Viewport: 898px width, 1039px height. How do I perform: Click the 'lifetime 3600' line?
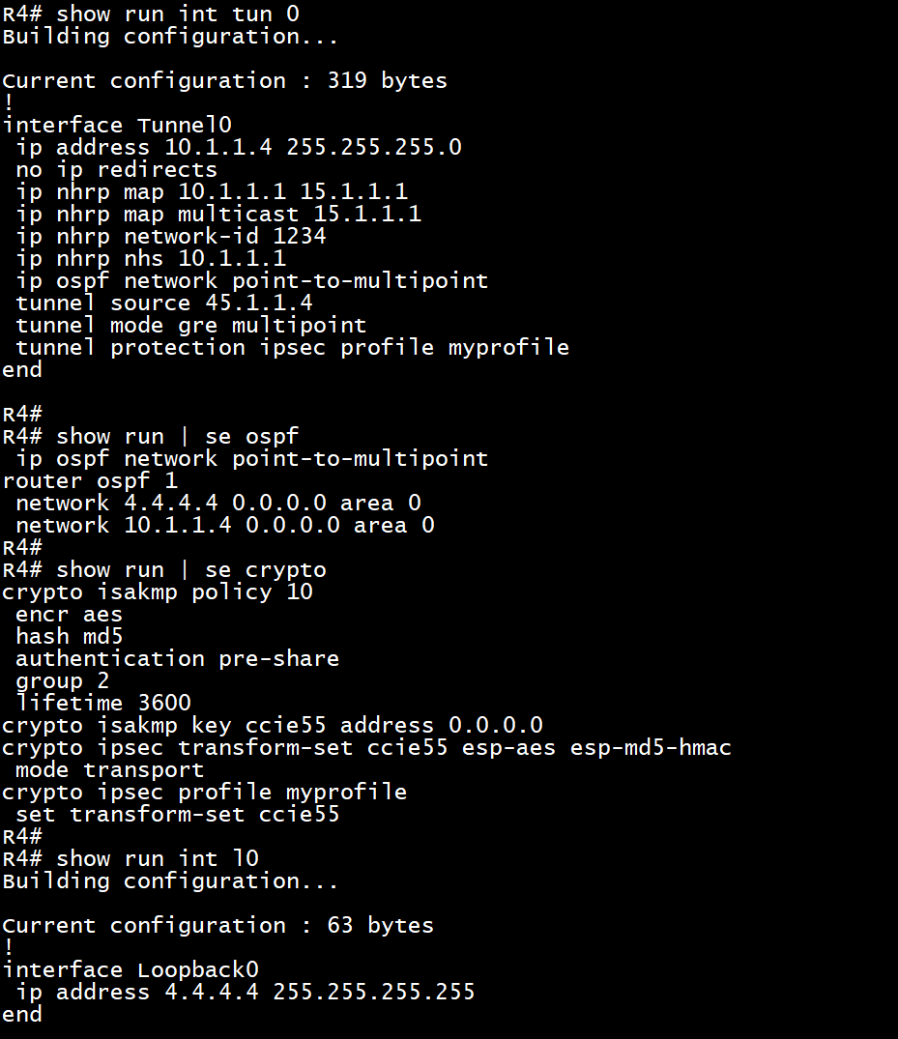(x=103, y=703)
